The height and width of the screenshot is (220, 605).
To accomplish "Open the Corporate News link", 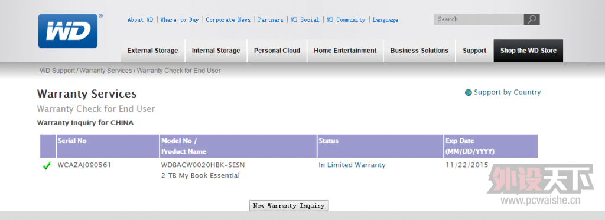I will coord(228,19).
